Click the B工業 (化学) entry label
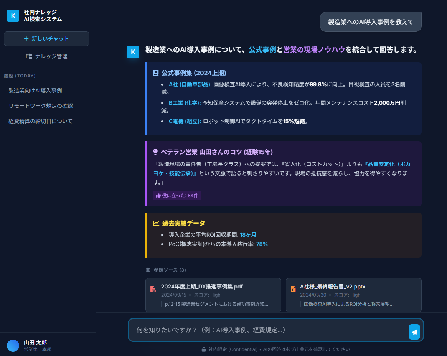Viewport: 447px width, 356px height. tap(185, 102)
